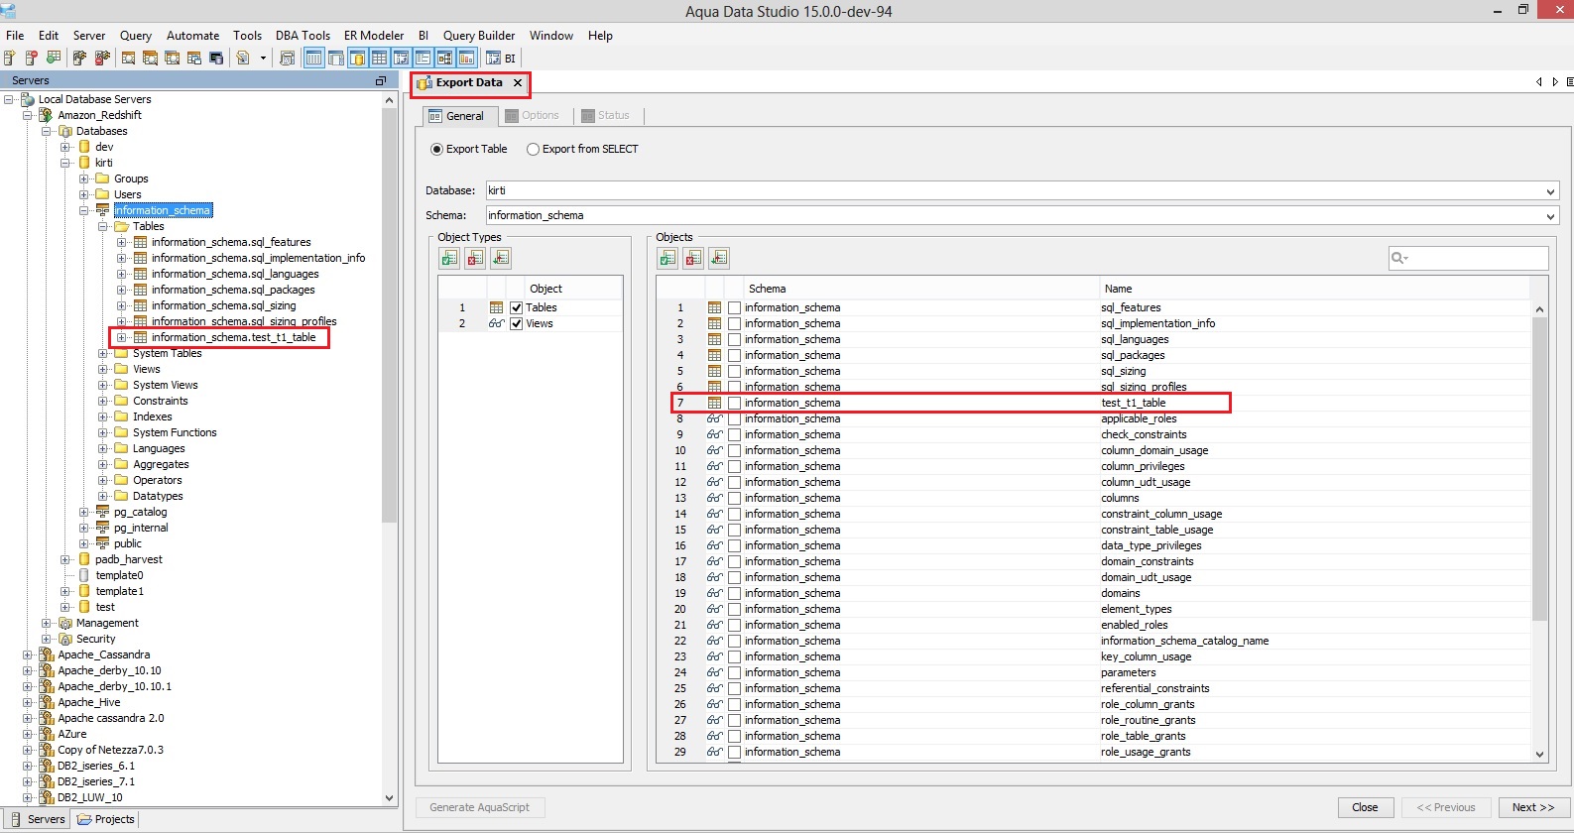
Task: Click Invert Selection icon under Object Types
Action: point(502,258)
